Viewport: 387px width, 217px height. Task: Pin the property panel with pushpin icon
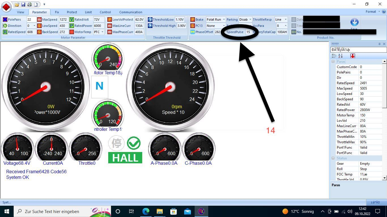click(379, 44)
